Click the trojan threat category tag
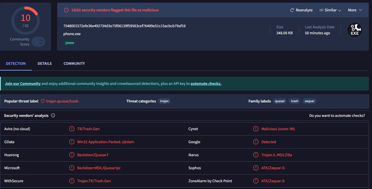This screenshot has width=372, height=189. click(165, 101)
